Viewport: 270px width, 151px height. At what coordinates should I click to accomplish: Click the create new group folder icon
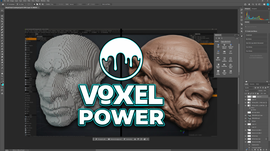tap(261, 150)
